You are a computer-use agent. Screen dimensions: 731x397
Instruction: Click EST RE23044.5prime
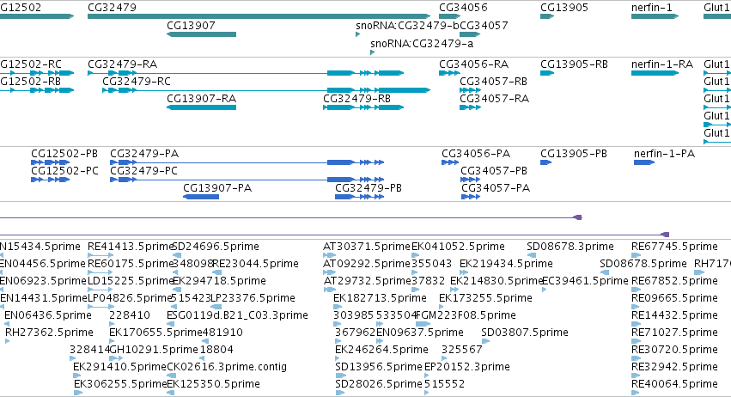(x=255, y=264)
